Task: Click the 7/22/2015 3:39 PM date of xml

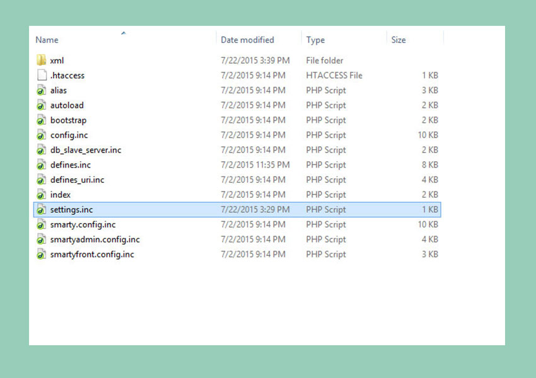Action: pos(255,60)
